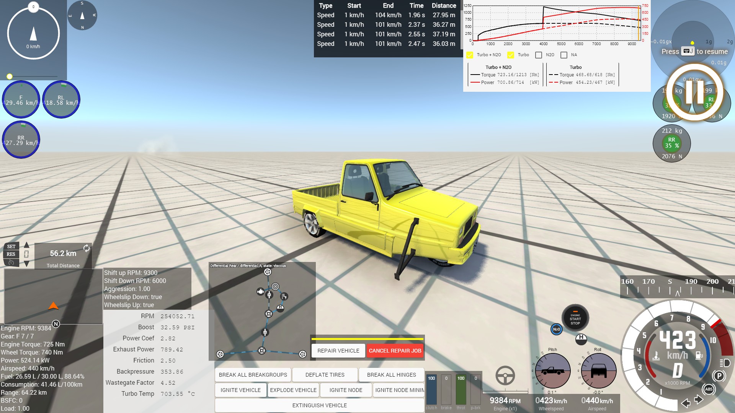Select the center differential node in powertrain diagram
Screen dimensions: 735x413
click(269, 314)
